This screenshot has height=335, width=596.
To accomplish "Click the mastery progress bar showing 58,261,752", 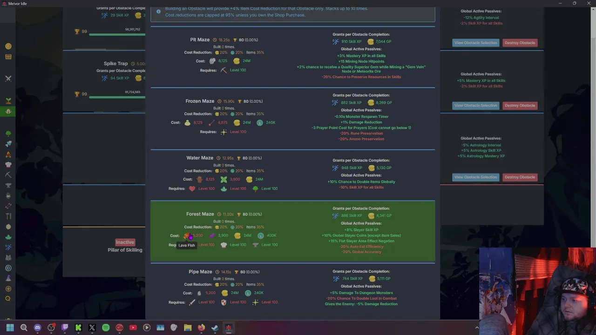I will (117, 34).
